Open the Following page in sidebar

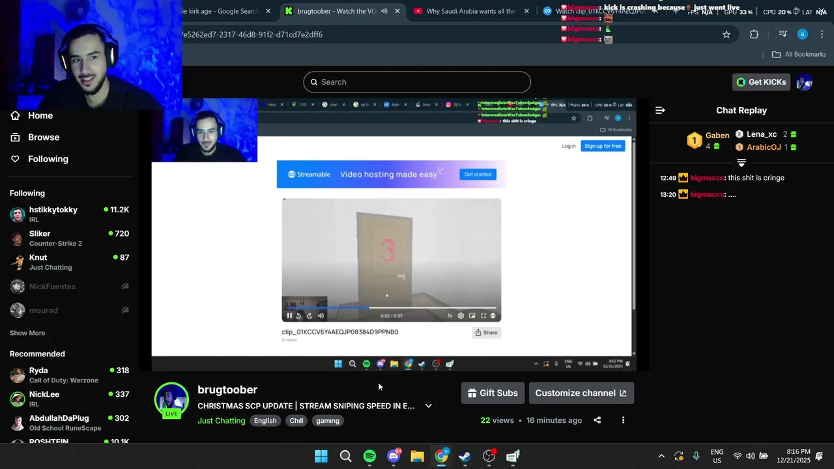[39, 159]
